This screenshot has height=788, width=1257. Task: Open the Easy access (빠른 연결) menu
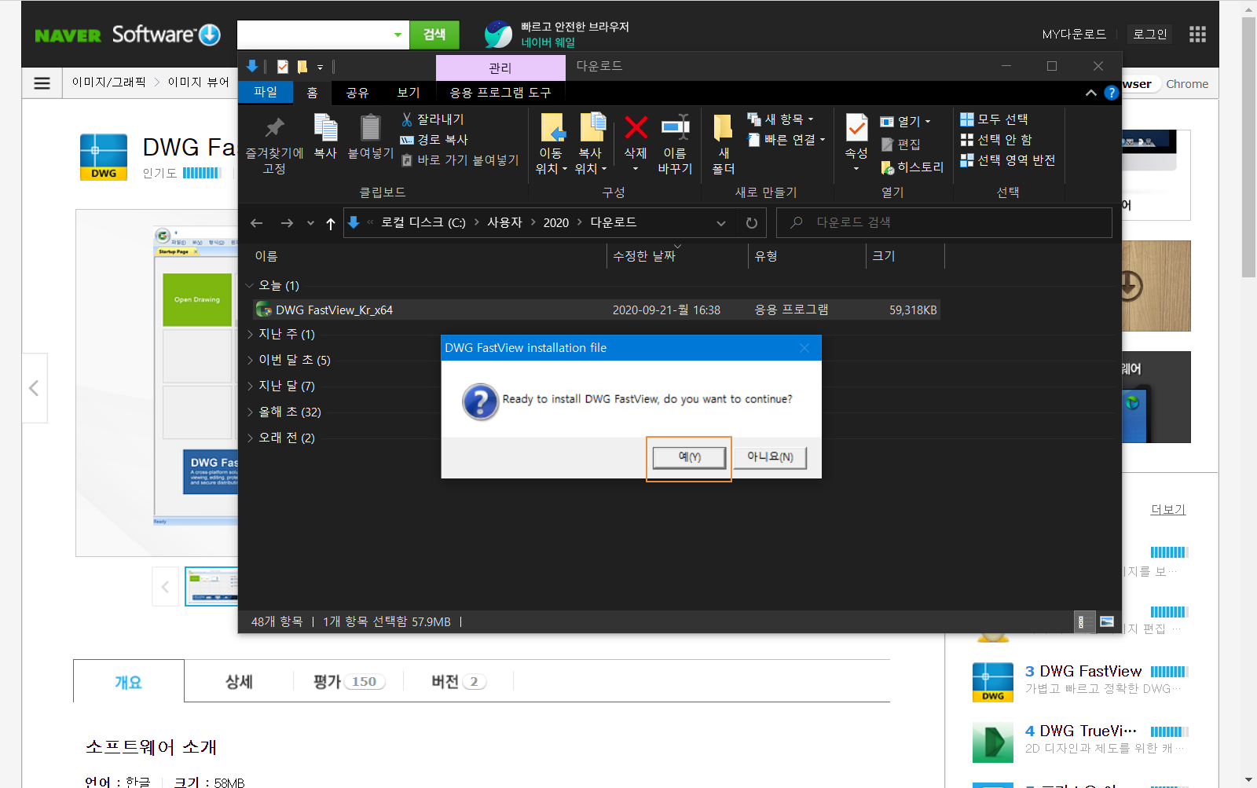786,140
